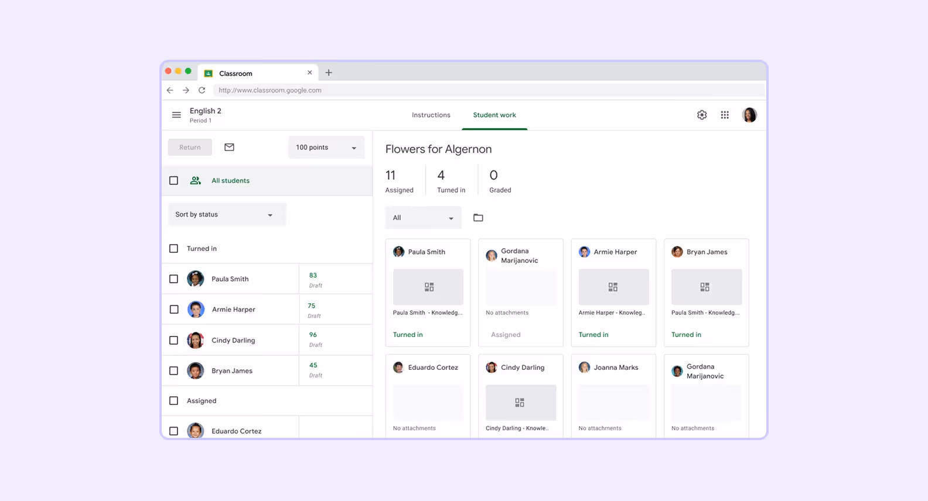Viewport: 928px width, 501px height.
Task: Close the Classroom browser tab
Action: pyautogui.click(x=310, y=73)
